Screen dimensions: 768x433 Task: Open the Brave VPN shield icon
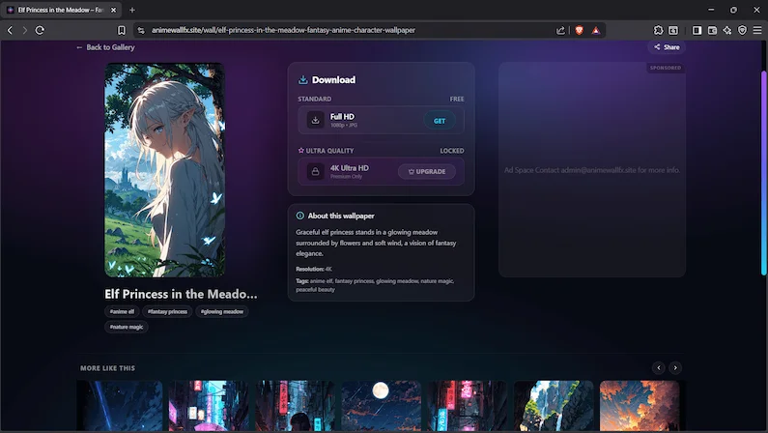pyautogui.click(x=743, y=30)
